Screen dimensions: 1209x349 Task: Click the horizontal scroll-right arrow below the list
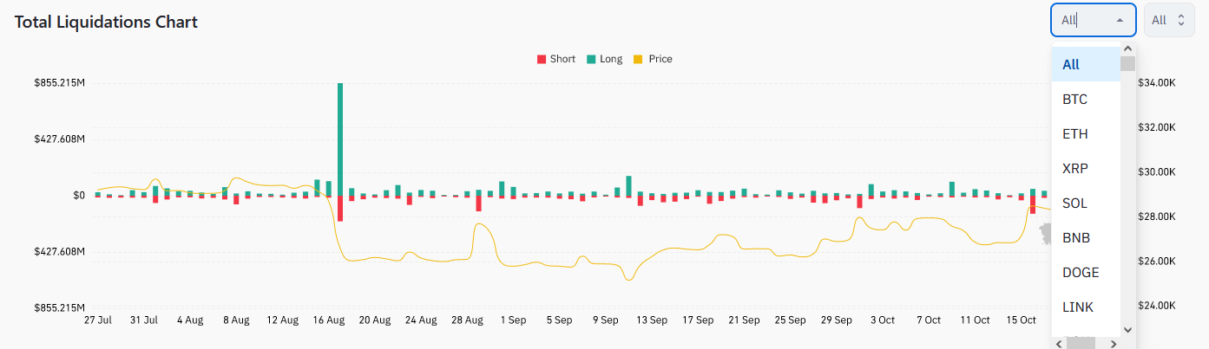(x=1115, y=343)
